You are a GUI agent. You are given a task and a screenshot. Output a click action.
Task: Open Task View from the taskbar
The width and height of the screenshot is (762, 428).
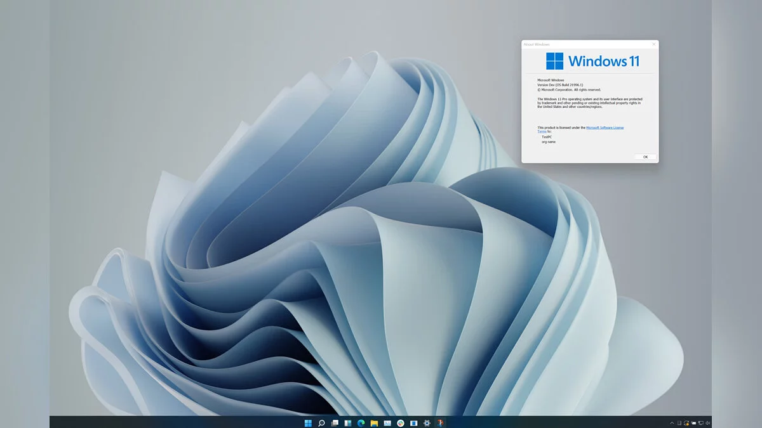tap(335, 423)
